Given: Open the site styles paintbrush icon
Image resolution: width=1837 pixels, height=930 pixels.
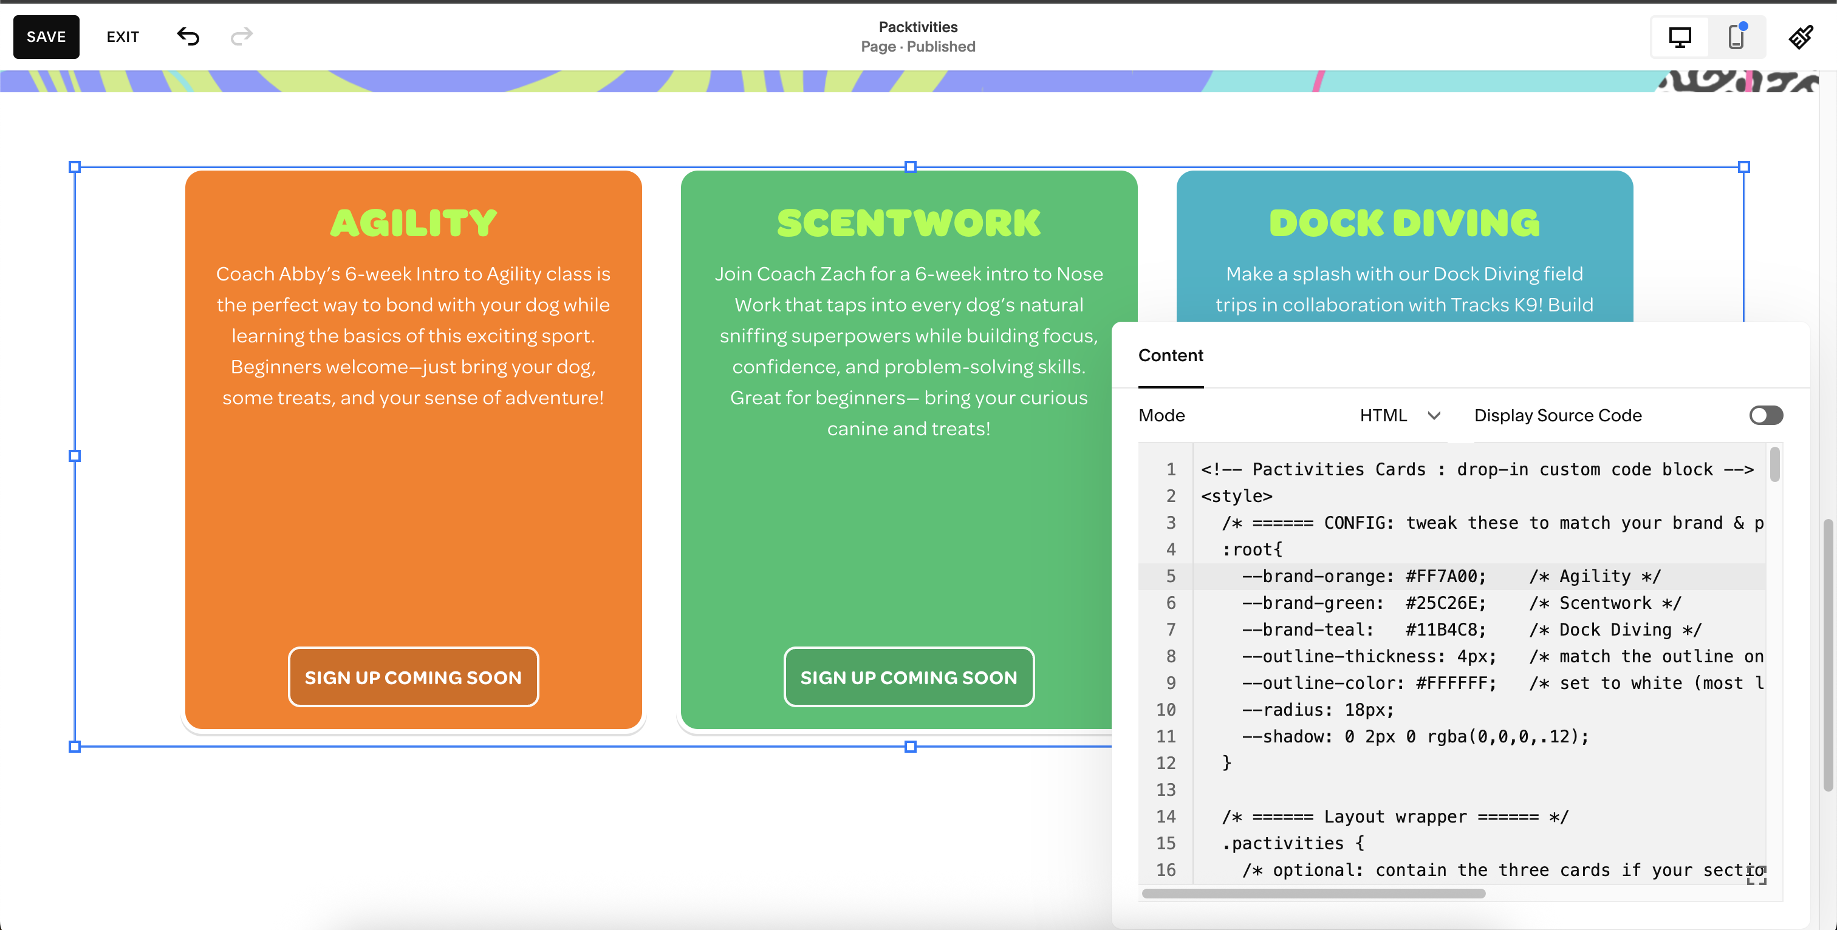Looking at the screenshot, I should pos(1801,37).
